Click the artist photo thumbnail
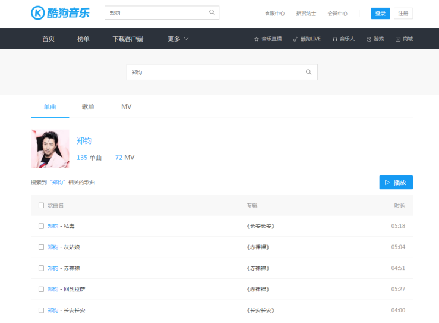The height and width of the screenshot is (323, 439). [50, 149]
